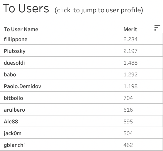Viewport: 163px width, 151px height.
Task: Open gbianchi user profile
Action: click(14, 145)
